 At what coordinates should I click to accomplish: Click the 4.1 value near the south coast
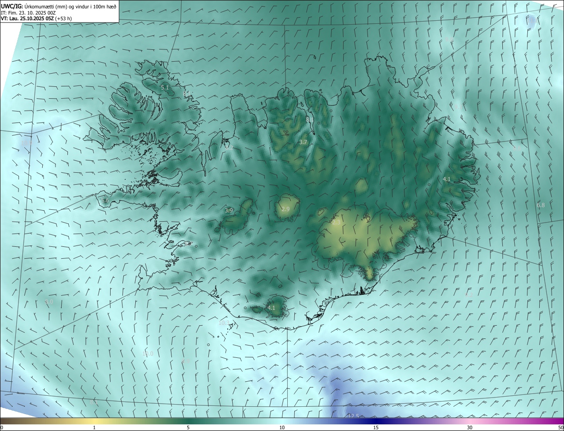[271, 308]
